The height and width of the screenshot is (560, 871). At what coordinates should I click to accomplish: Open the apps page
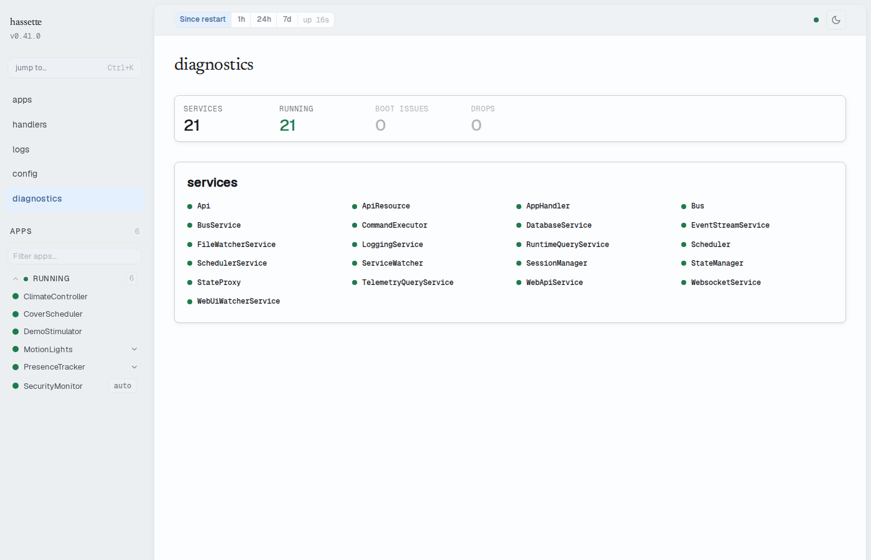pyautogui.click(x=75, y=100)
